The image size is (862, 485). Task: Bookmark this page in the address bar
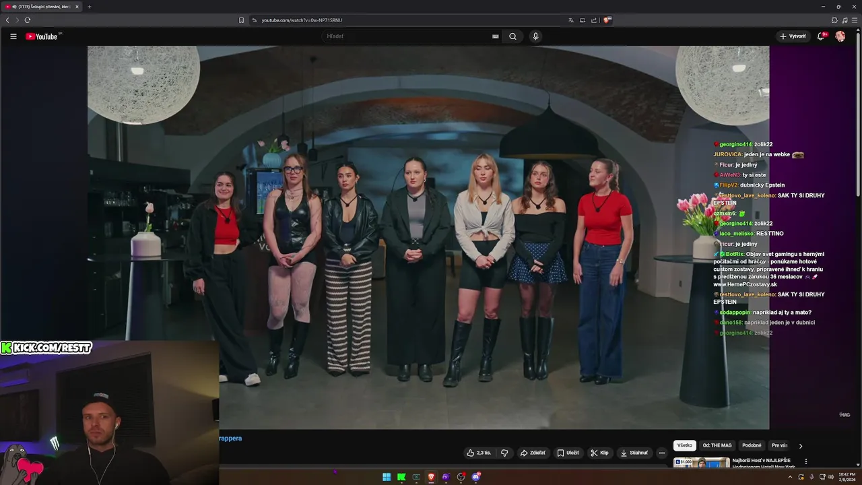(242, 20)
